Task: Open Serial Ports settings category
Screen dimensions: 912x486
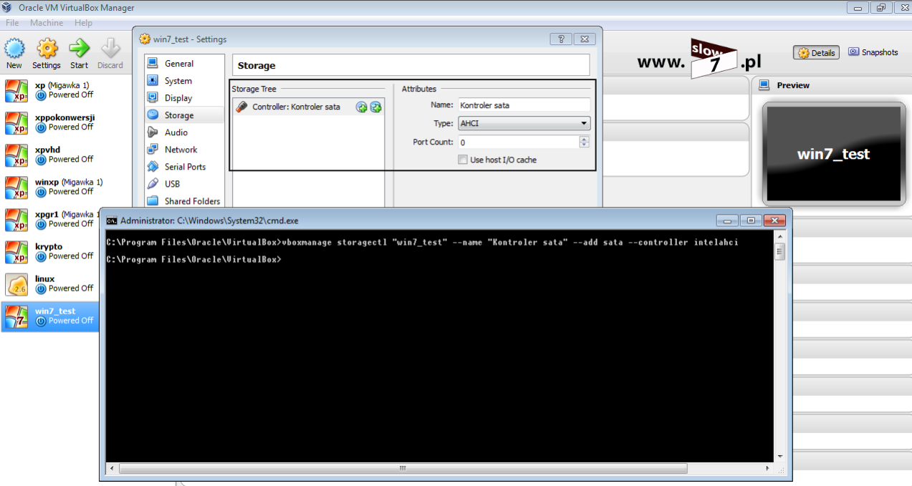Action: pos(185,167)
